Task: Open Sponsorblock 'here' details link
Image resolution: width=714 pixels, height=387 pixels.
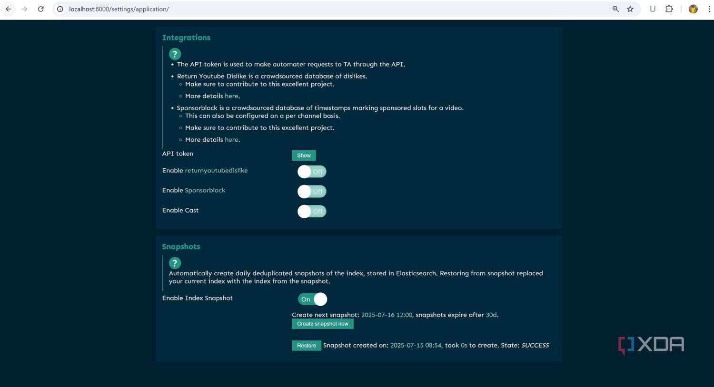Action: 231,140
